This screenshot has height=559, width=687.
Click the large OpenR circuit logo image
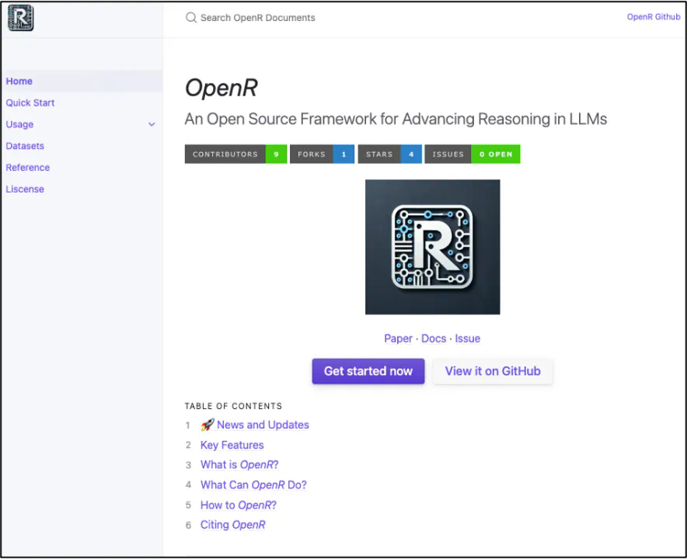pos(432,247)
